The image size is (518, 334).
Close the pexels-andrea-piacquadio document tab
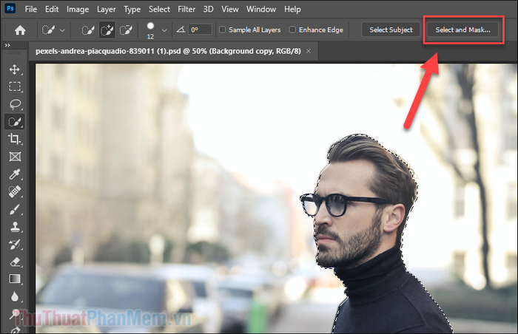309,51
